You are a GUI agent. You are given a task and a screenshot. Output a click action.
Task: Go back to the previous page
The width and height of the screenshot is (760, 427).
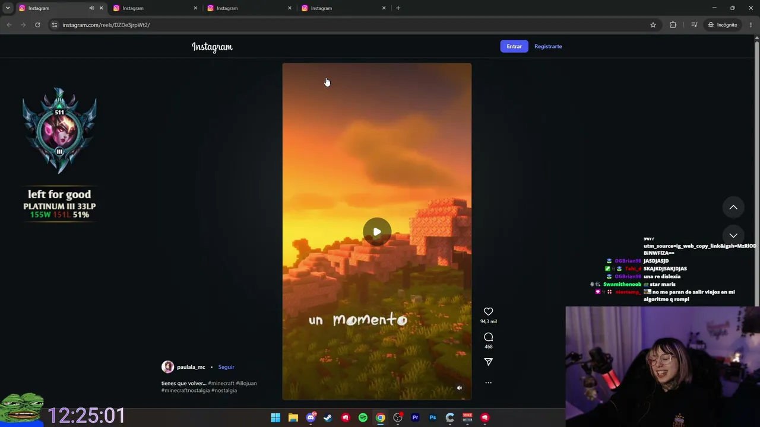point(9,25)
